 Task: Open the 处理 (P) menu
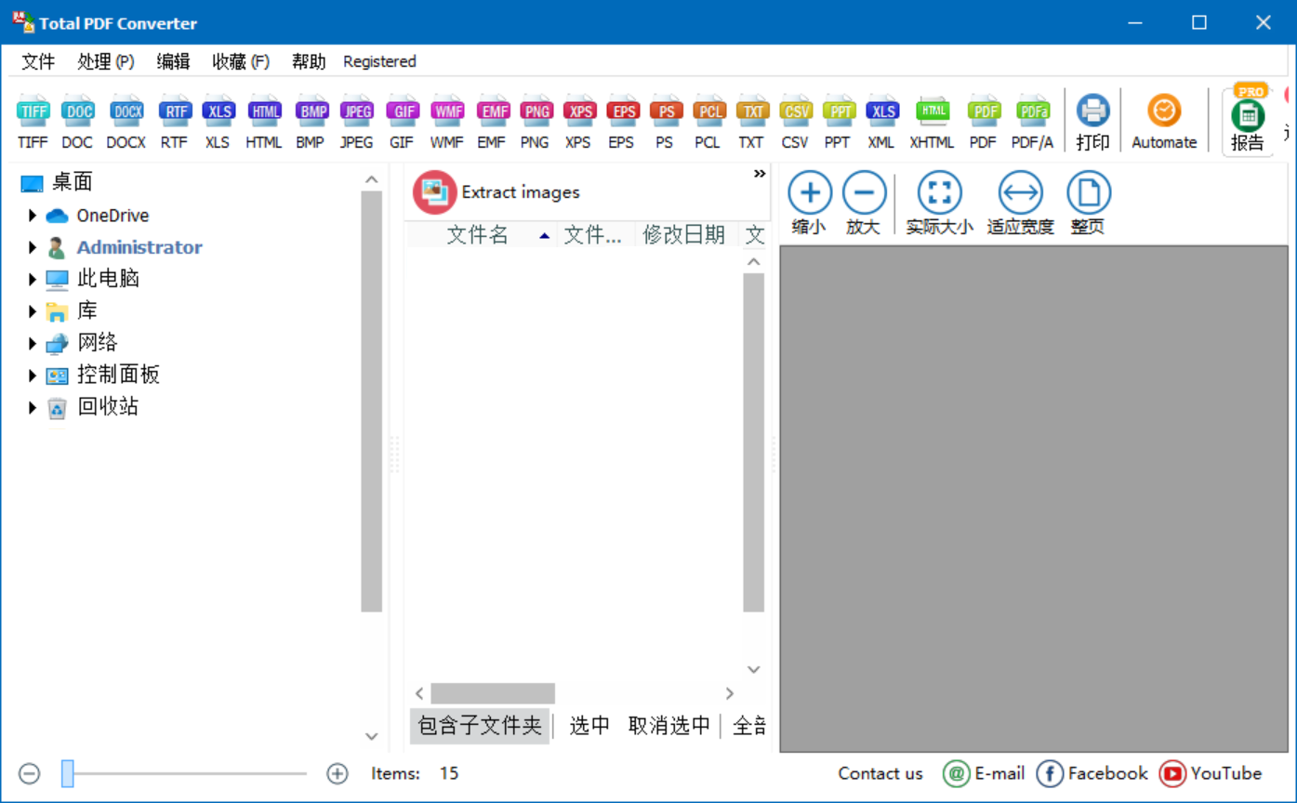(105, 61)
